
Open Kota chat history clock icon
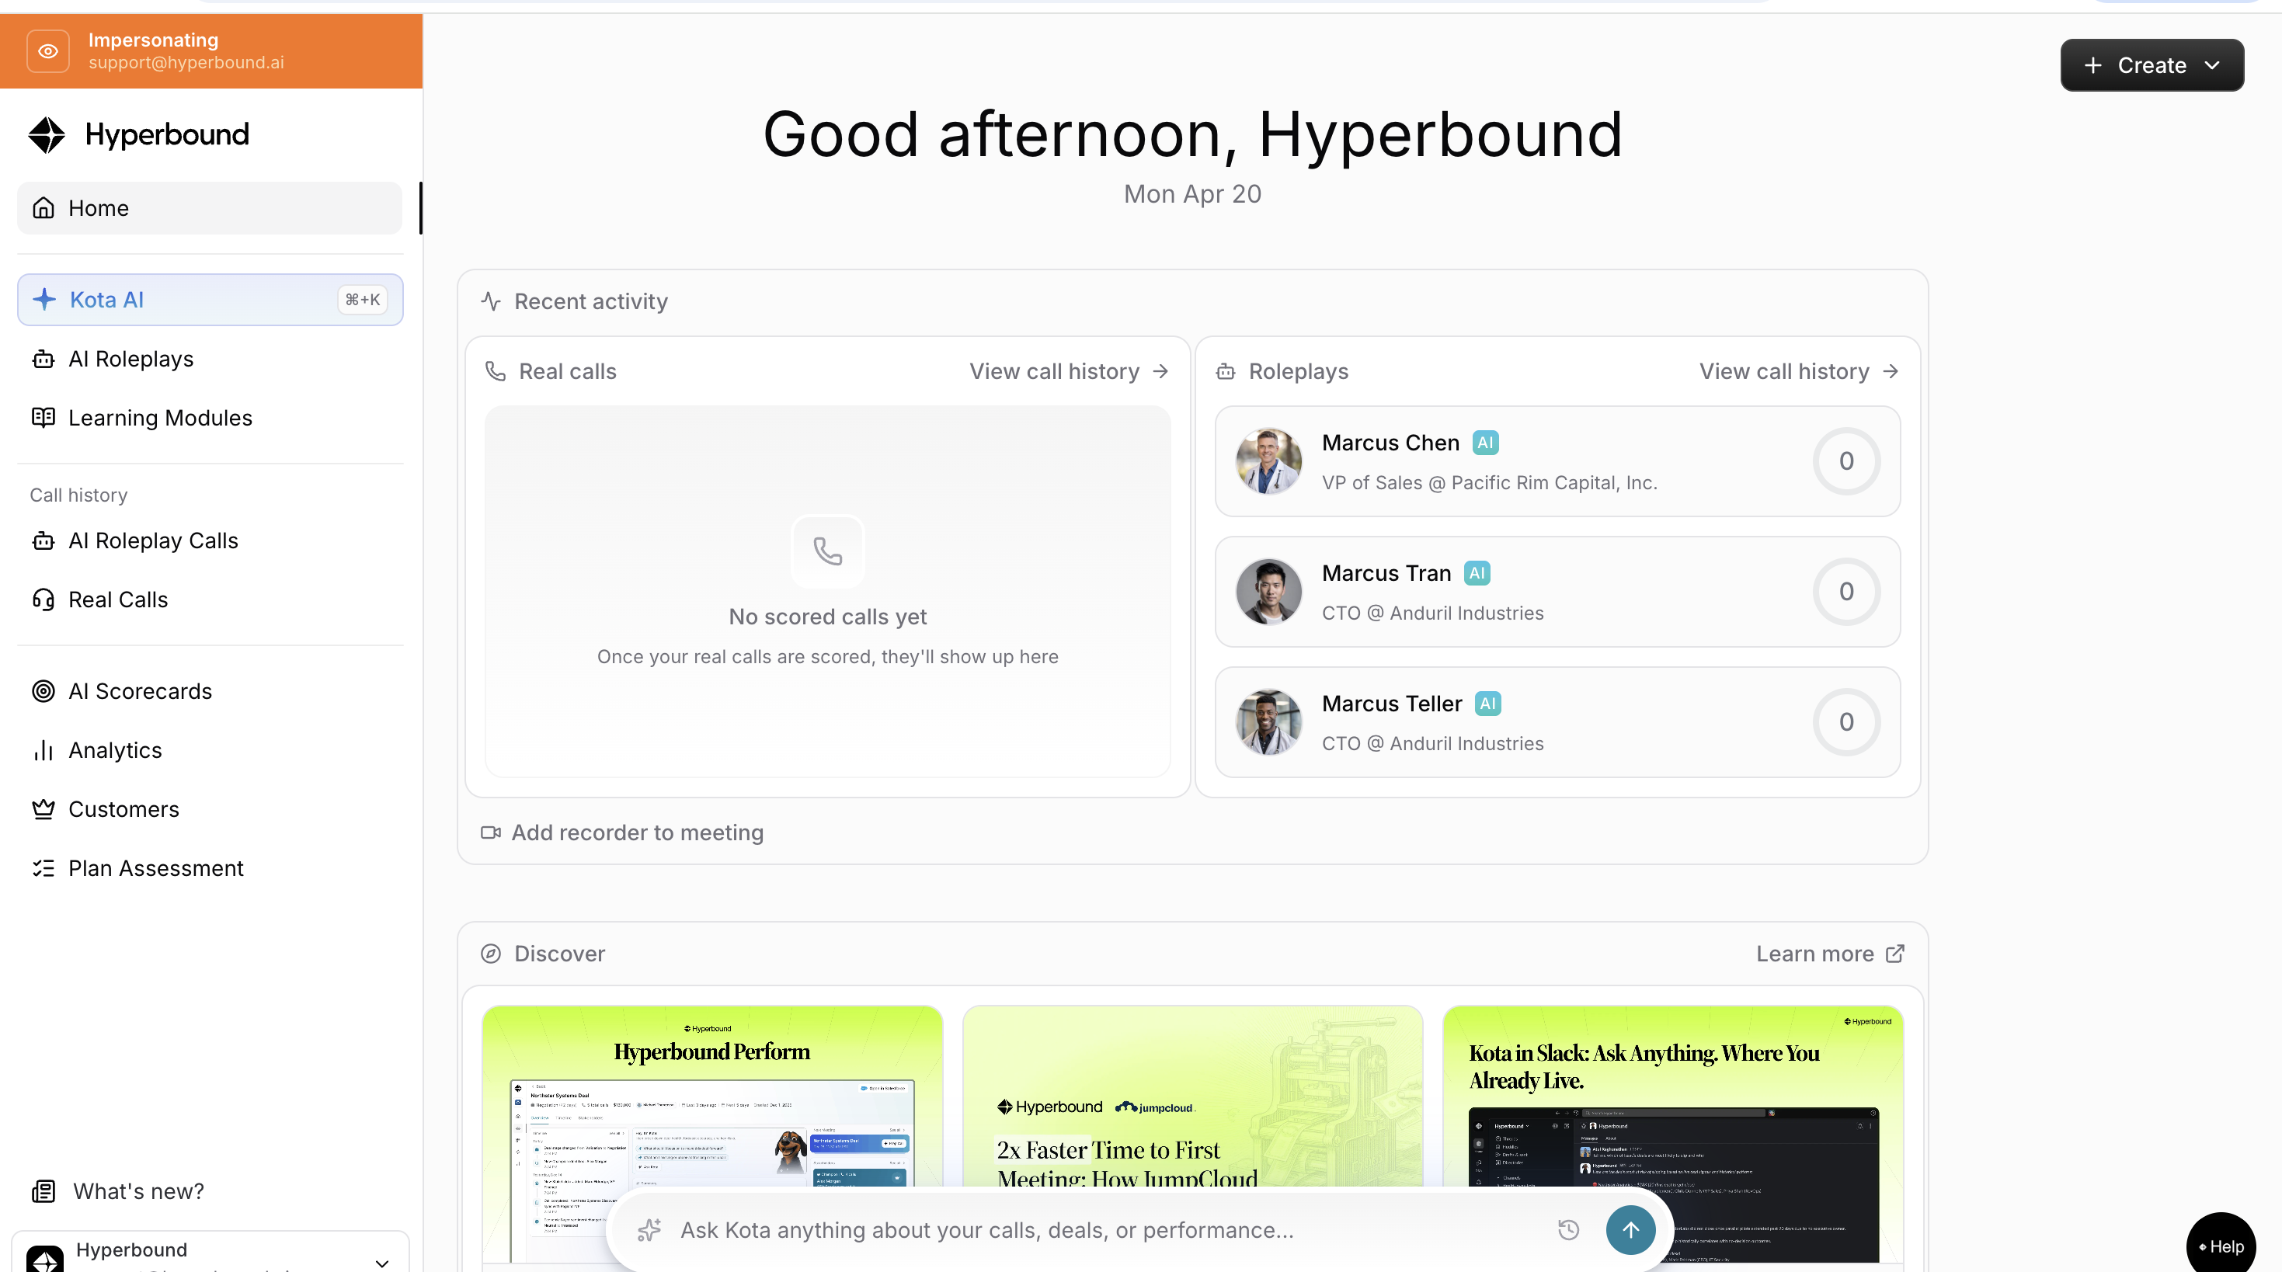[1568, 1229]
